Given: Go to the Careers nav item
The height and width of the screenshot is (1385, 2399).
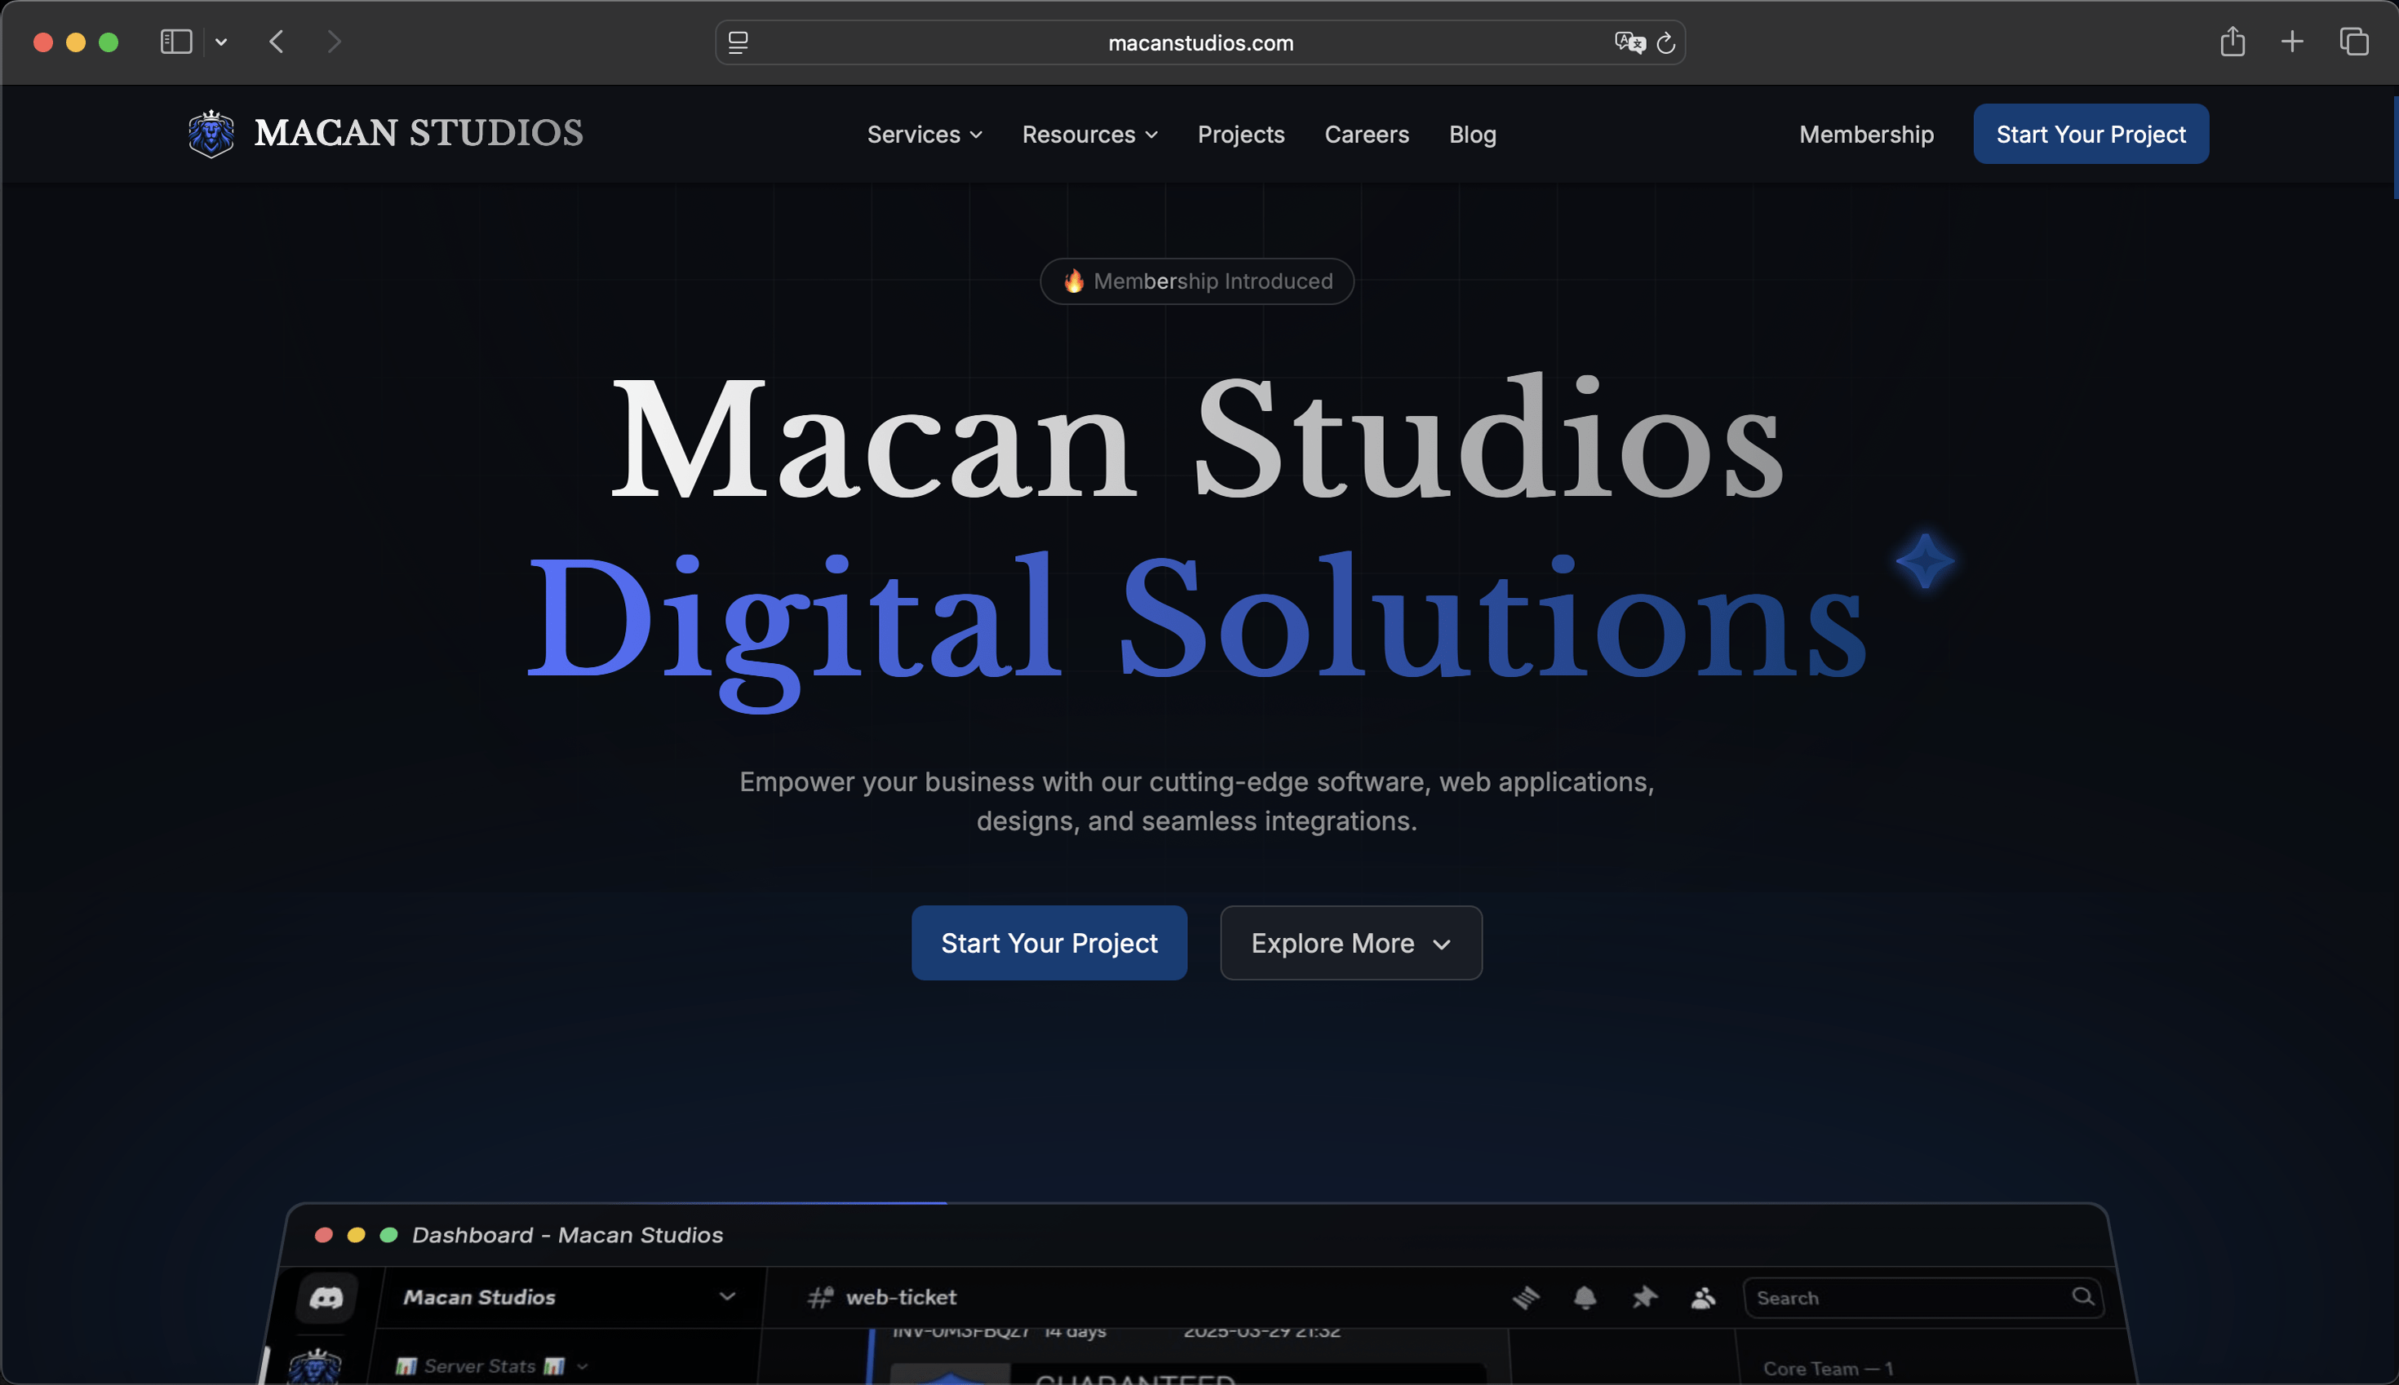Looking at the screenshot, I should tap(1367, 134).
